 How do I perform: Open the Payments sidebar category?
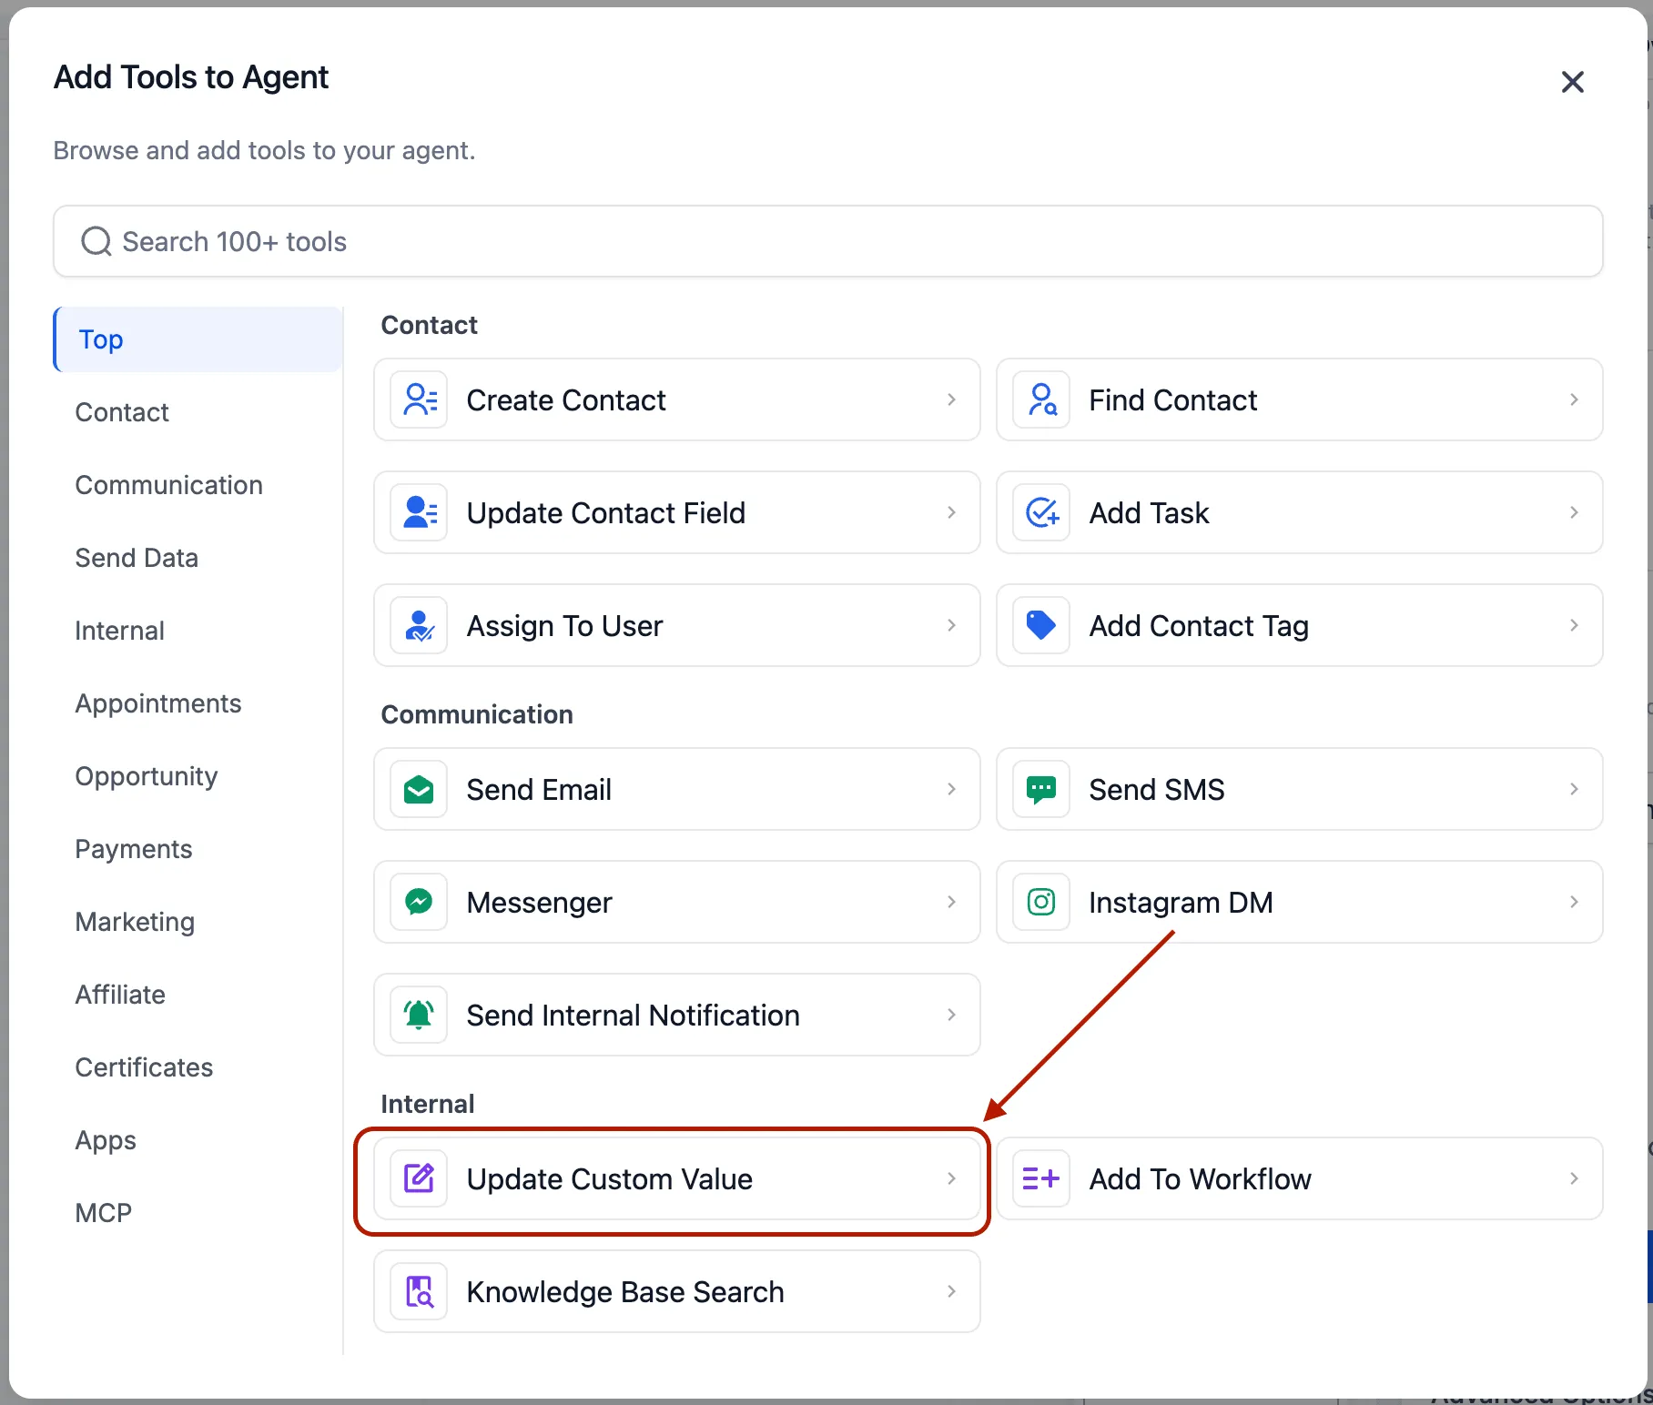[134, 849]
